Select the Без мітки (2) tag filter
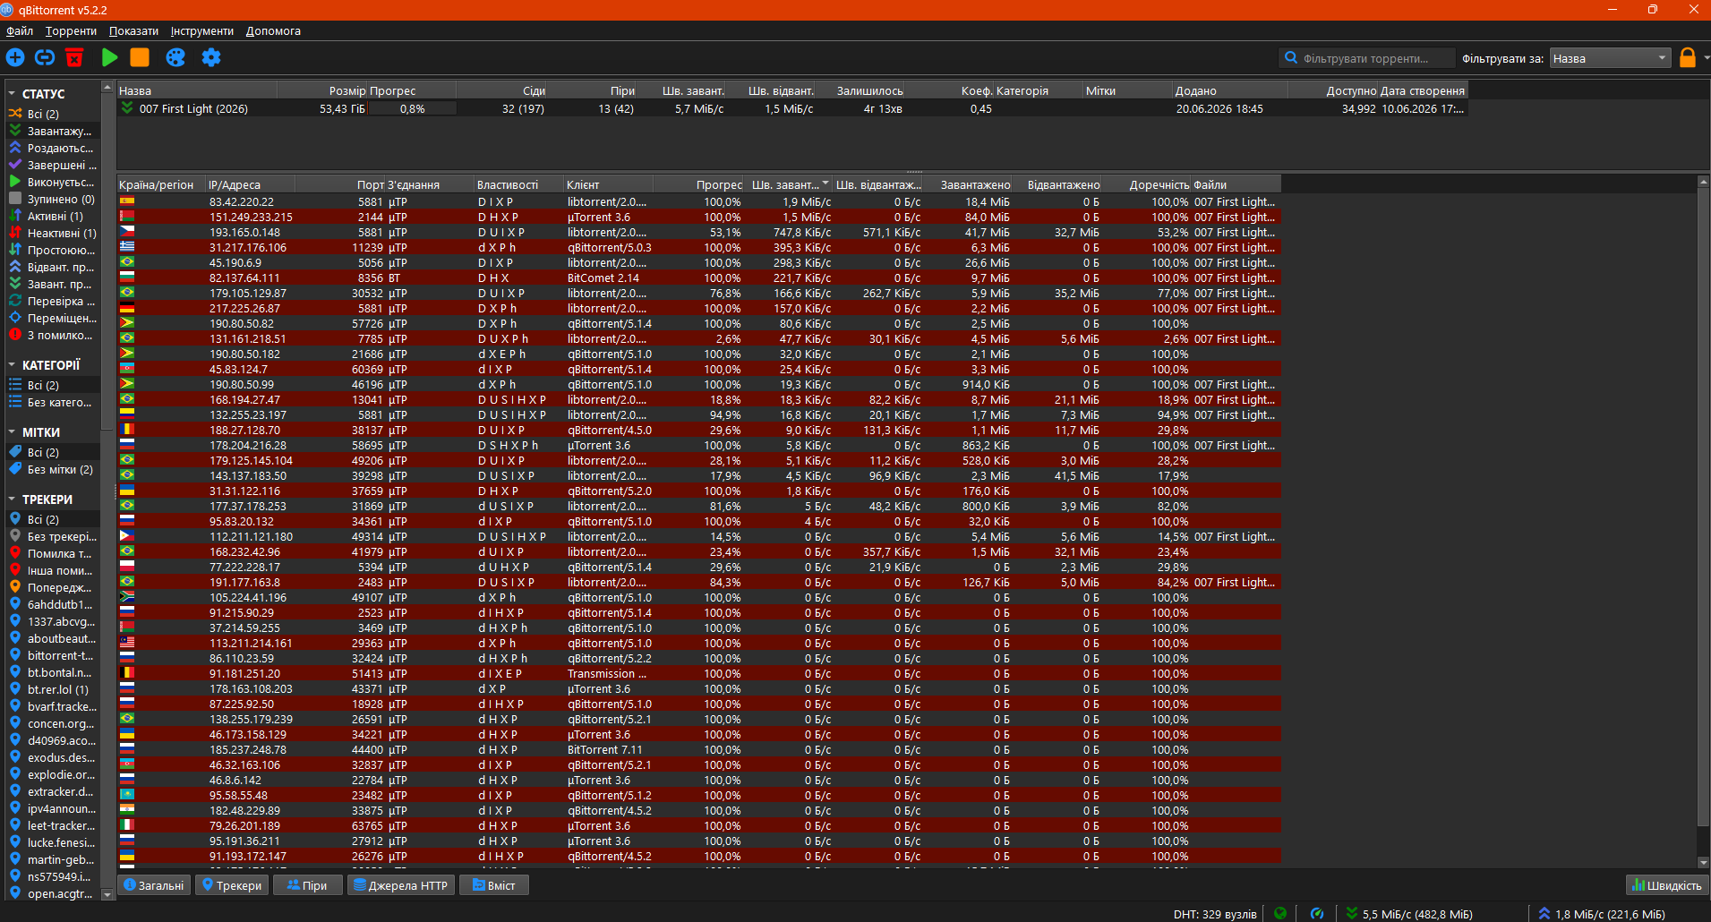The width and height of the screenshot is (1711, 922). click(x=53, y=469)
